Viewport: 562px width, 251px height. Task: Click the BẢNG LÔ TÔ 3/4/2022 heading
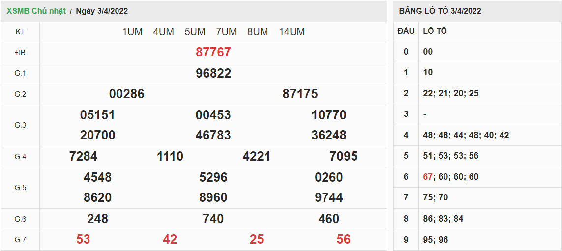[x=440, y=11]
